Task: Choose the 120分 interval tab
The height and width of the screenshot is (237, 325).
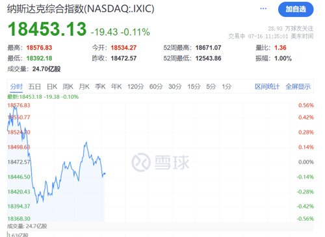Action: click(x=136, y=86)
